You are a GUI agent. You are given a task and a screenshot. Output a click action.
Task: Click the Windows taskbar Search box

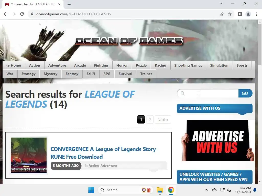click(125, 190)
